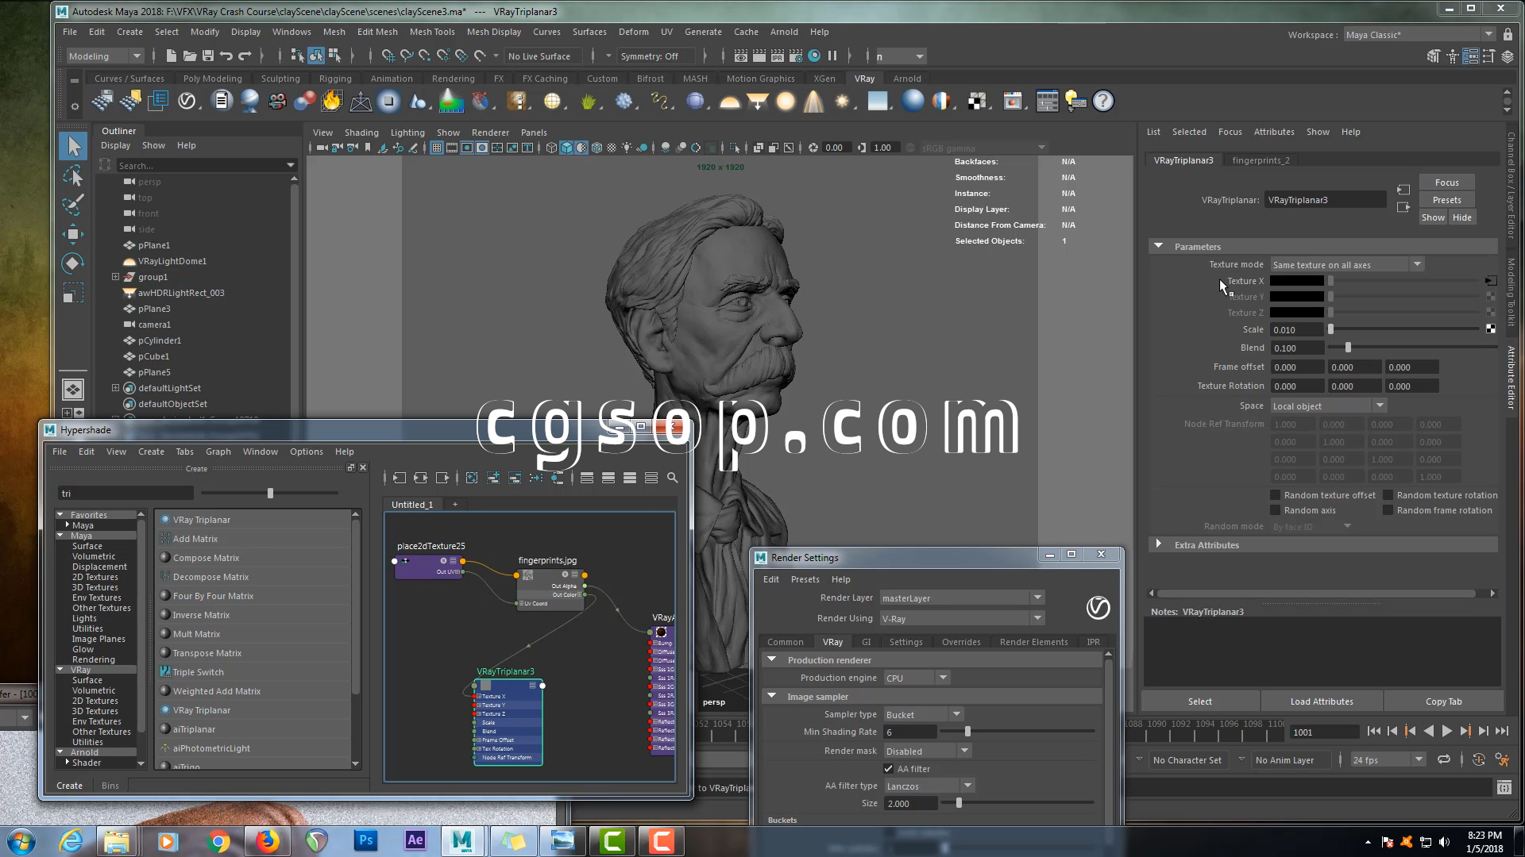Click the V-Ray logo in Render Settings
This screenshot has height=857, width=1525.
click(x=1098, y=608)
